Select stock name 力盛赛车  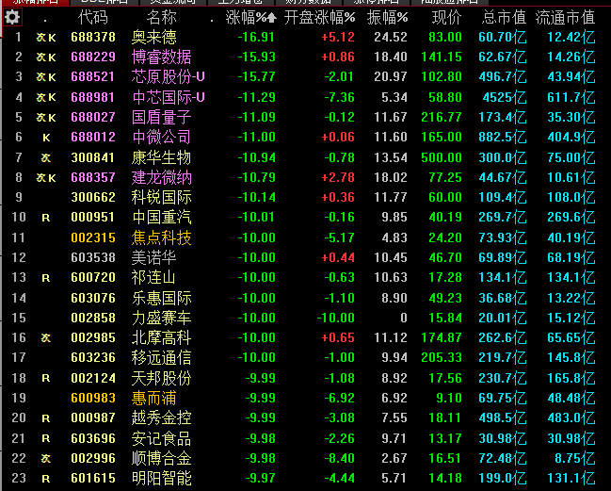(x=161, y=318)
